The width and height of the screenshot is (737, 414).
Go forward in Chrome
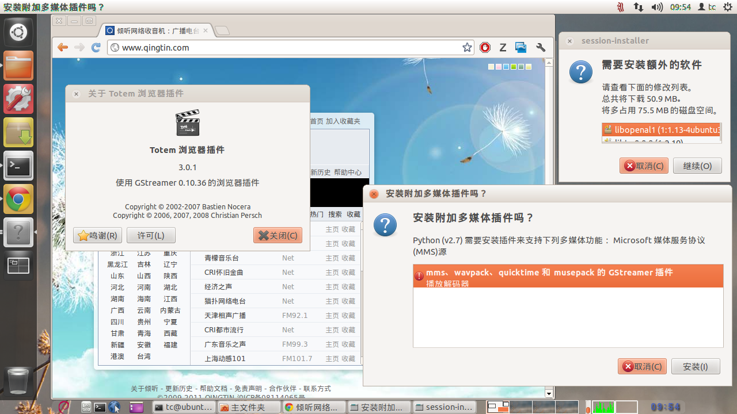[79, 48]
